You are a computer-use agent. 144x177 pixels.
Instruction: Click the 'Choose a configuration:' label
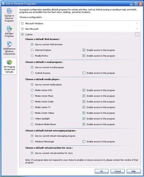click(x=31, y=17)
